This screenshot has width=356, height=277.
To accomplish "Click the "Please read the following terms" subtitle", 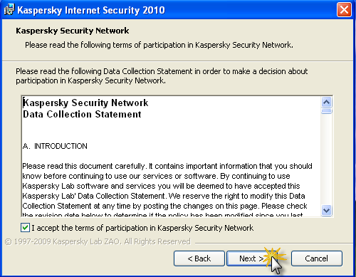I will pyautogui.click(x=159, y=45).
